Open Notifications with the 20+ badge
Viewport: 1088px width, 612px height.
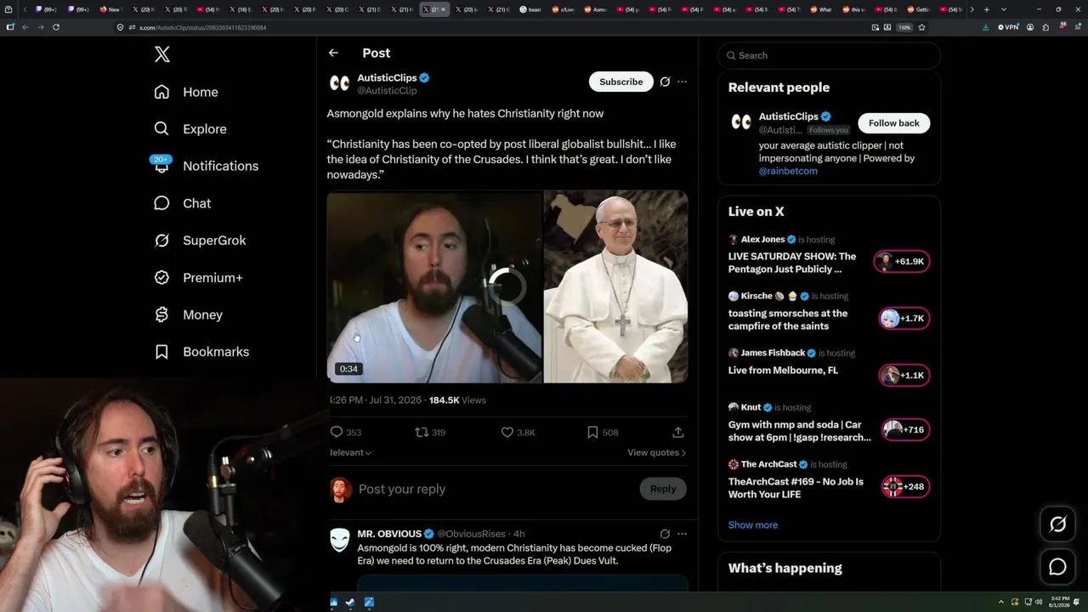[206, 166]
